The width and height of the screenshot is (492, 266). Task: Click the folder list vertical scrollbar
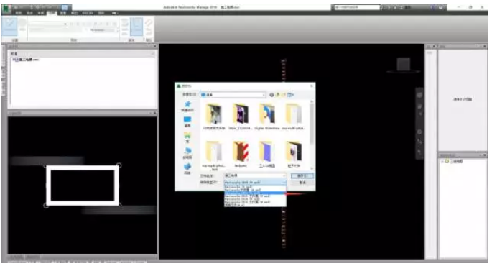click(312, 134)
